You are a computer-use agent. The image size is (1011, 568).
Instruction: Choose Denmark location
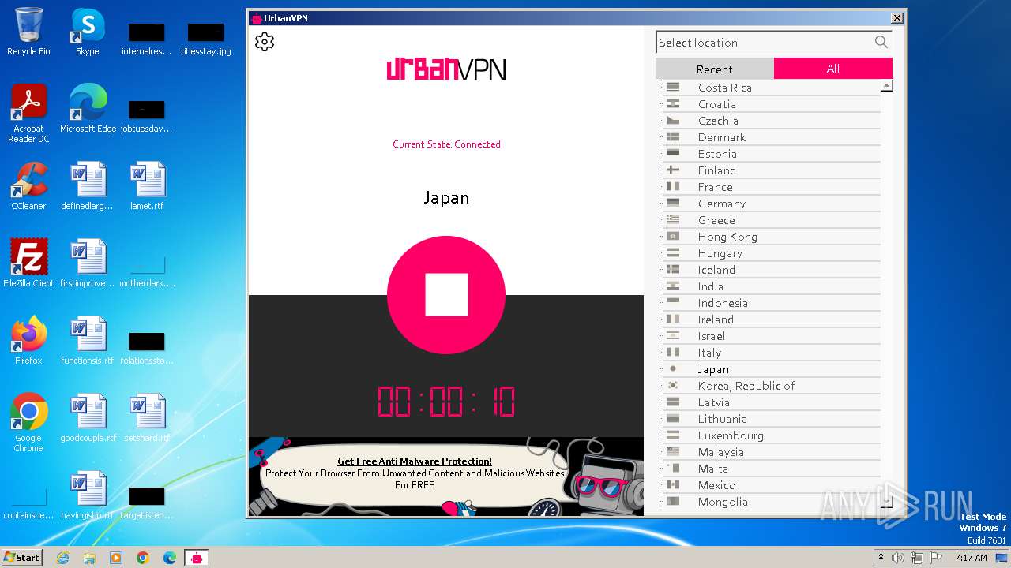770,137
